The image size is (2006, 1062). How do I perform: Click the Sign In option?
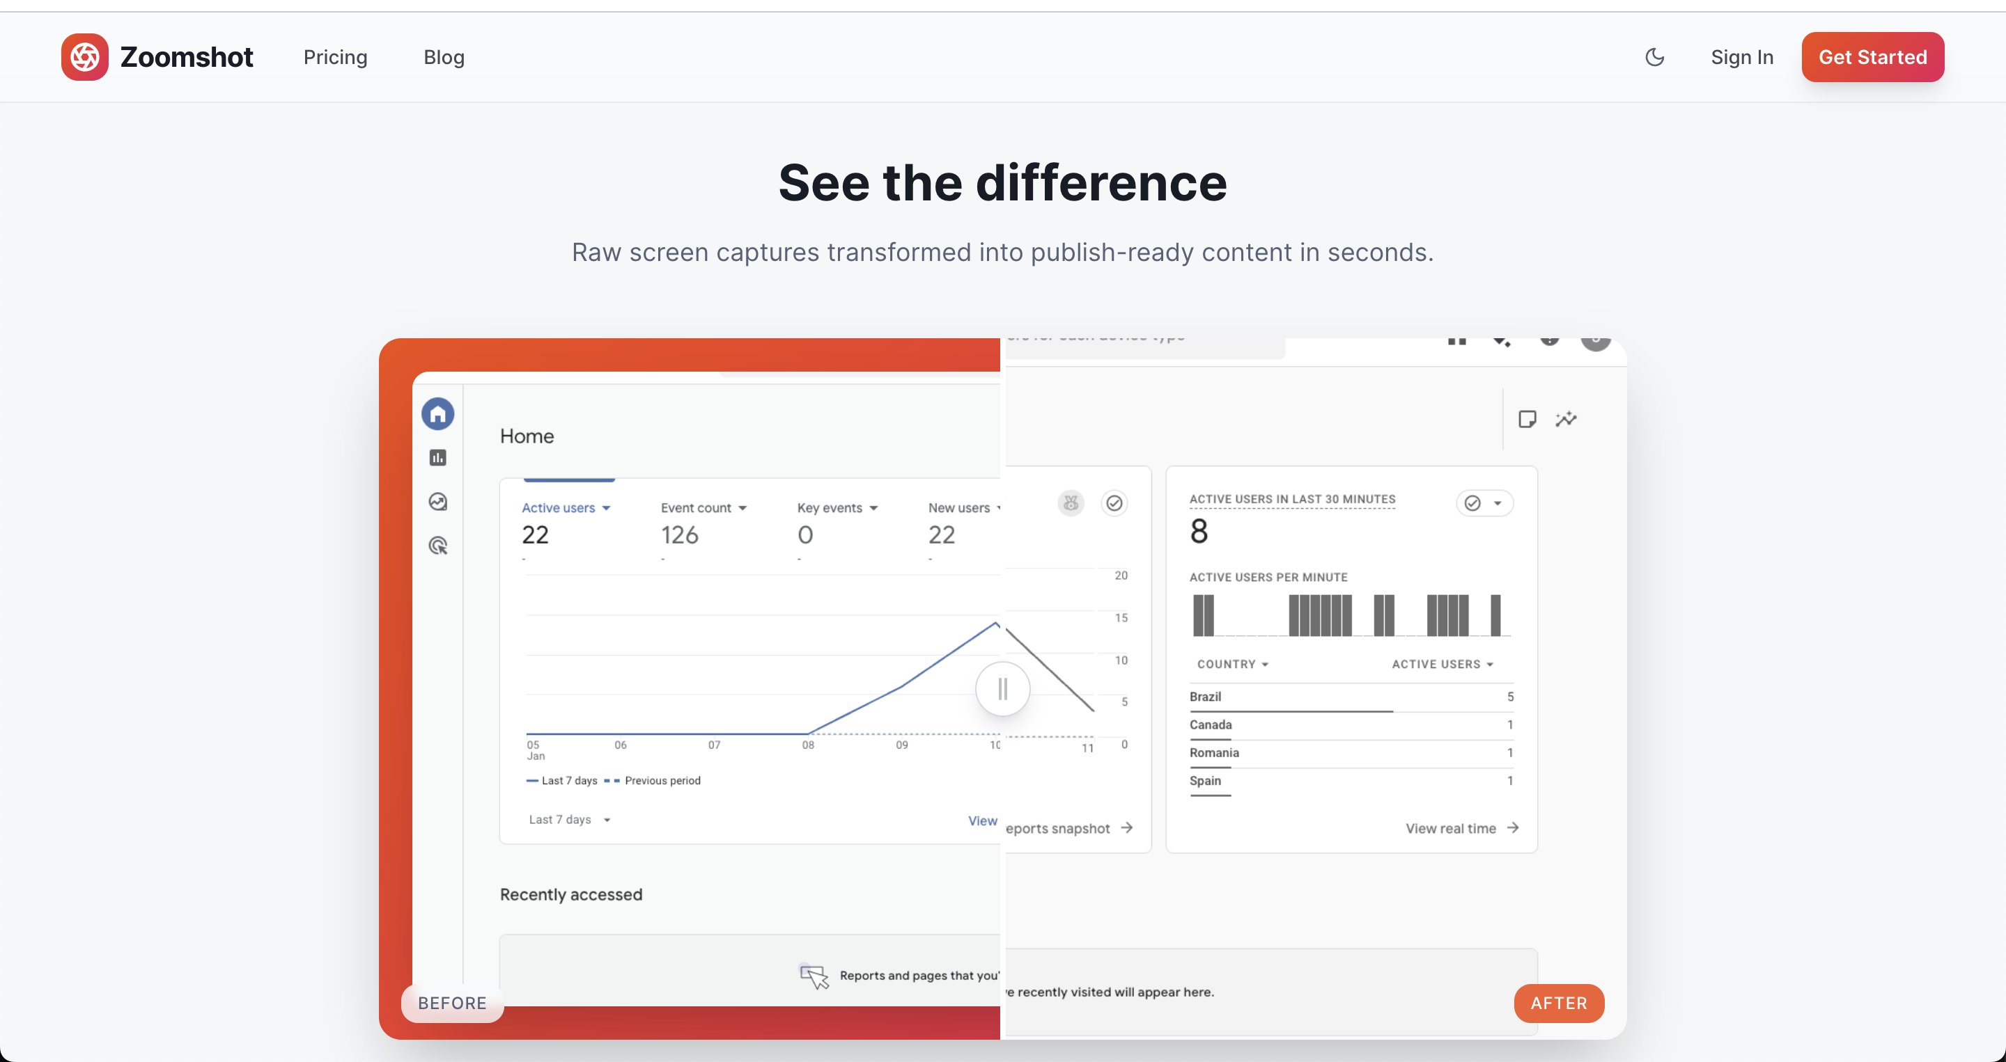[1742, 57]
